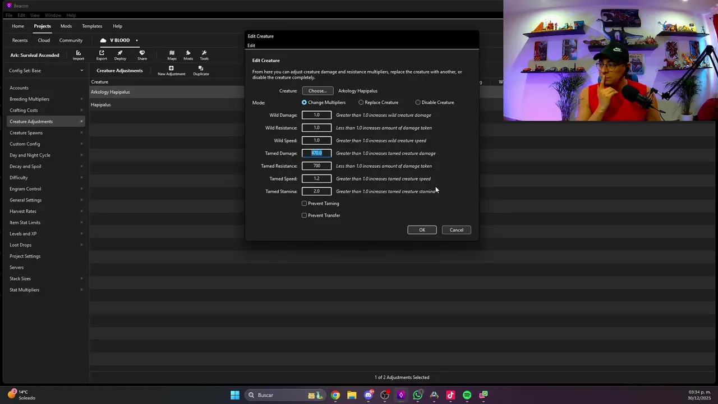
Task: Expand the Config Set: Base dropdown
Action: pyautogui.click(x=45, y=71)
